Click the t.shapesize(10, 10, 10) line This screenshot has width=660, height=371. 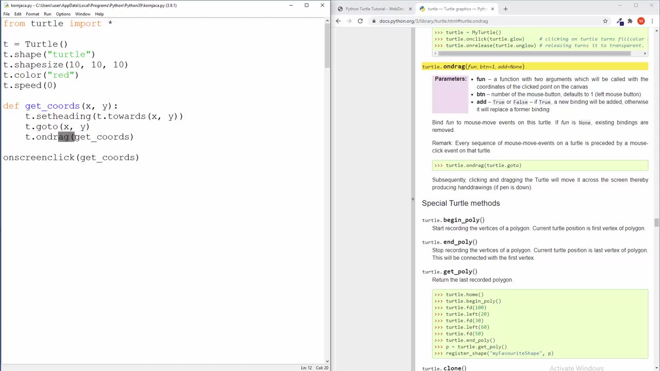65,64
